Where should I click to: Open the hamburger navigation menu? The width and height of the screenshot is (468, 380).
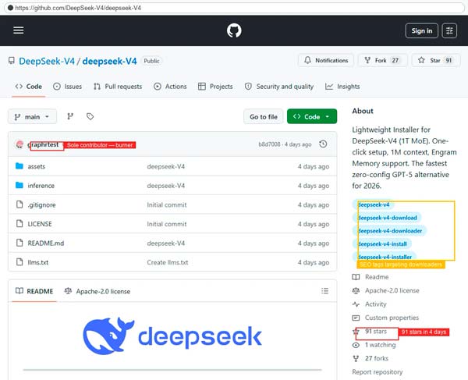[19, 30]
